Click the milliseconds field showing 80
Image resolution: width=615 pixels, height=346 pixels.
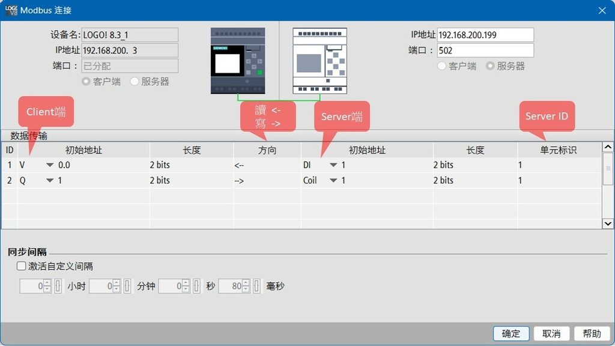(231, 286)
